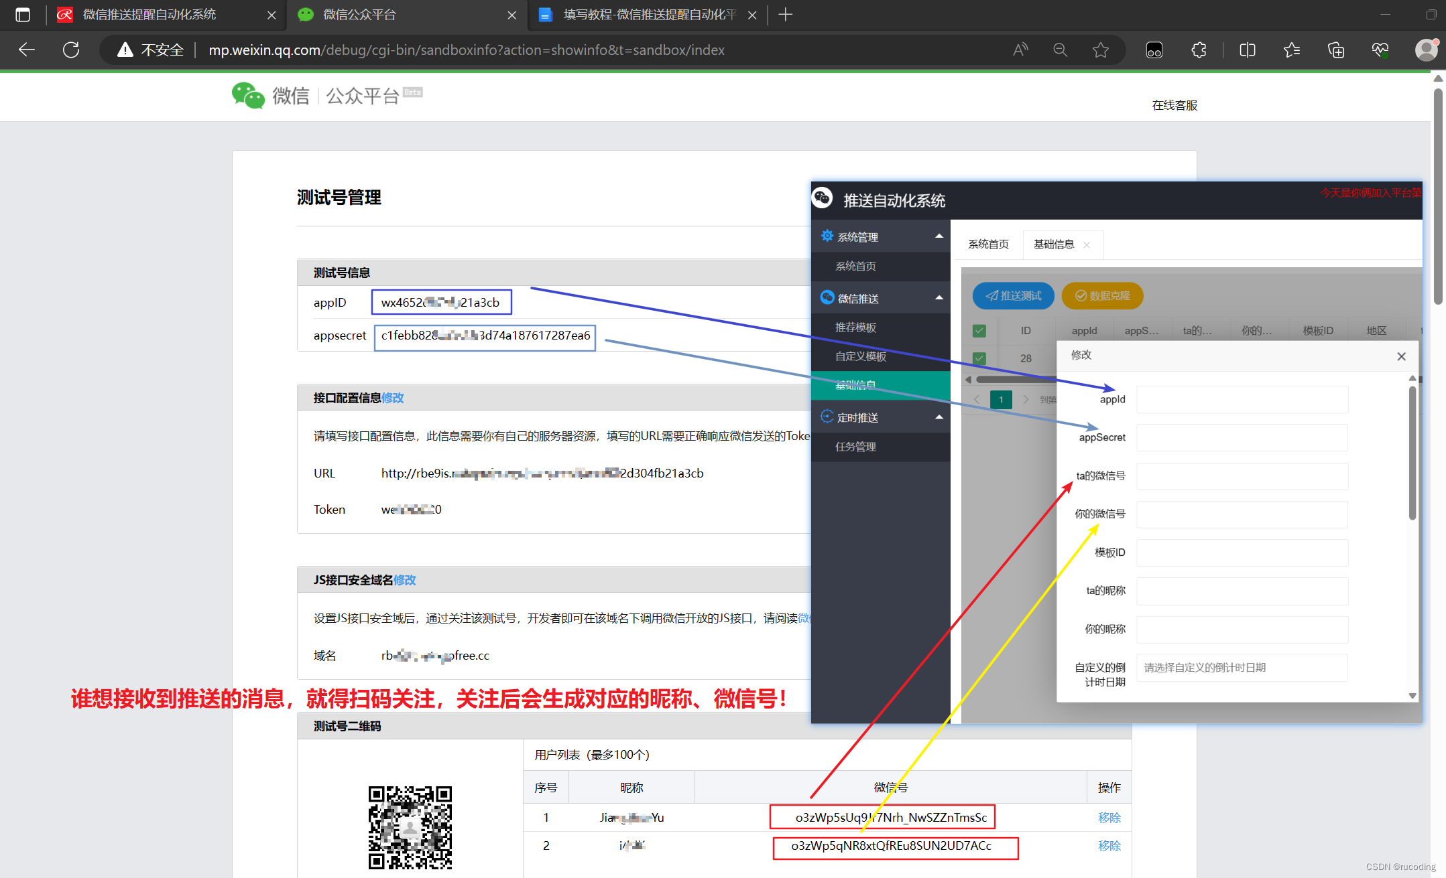This screenshot has height=878, width=1446.
Task: Open the browser profile avatar
Action: (x=1425, y=50)
